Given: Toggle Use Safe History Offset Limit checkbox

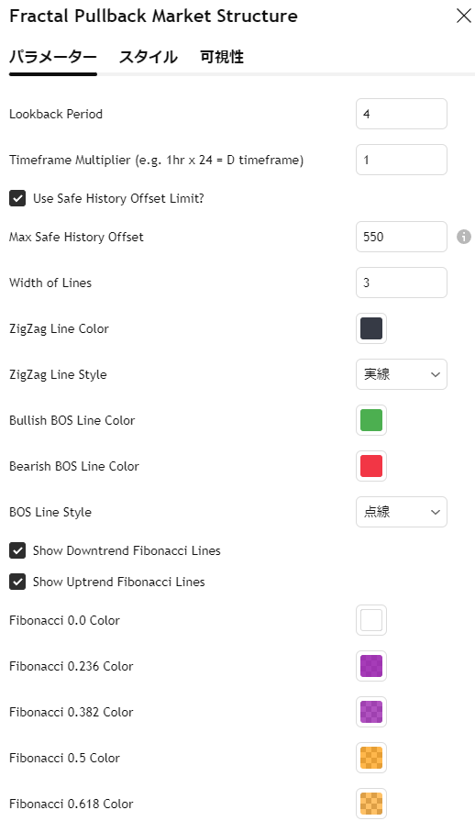Looking at the screenshot, I should (x=17, y=198).
